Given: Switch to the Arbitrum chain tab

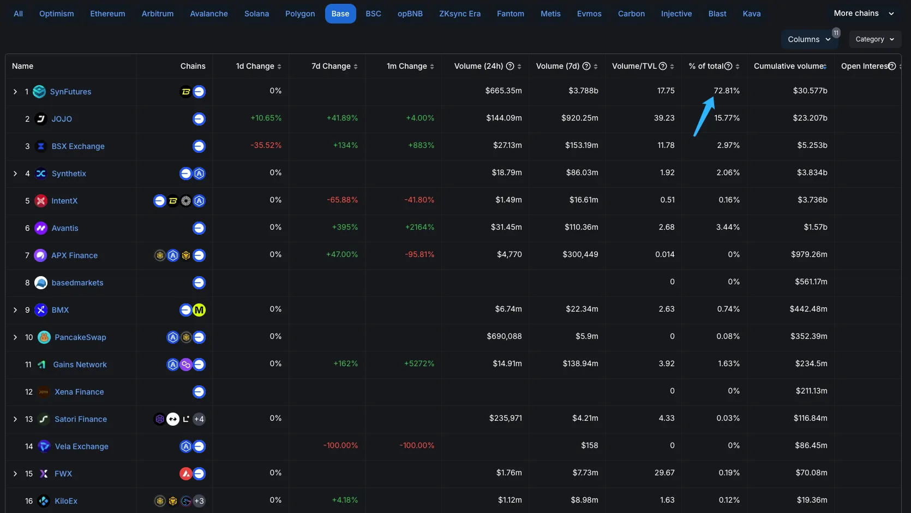Looking at the screenshot, I should (x=158, y=14).
